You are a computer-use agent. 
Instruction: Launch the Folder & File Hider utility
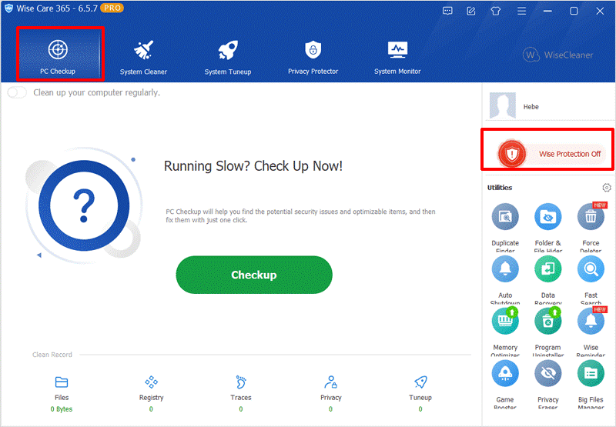[x=548, y=228]
